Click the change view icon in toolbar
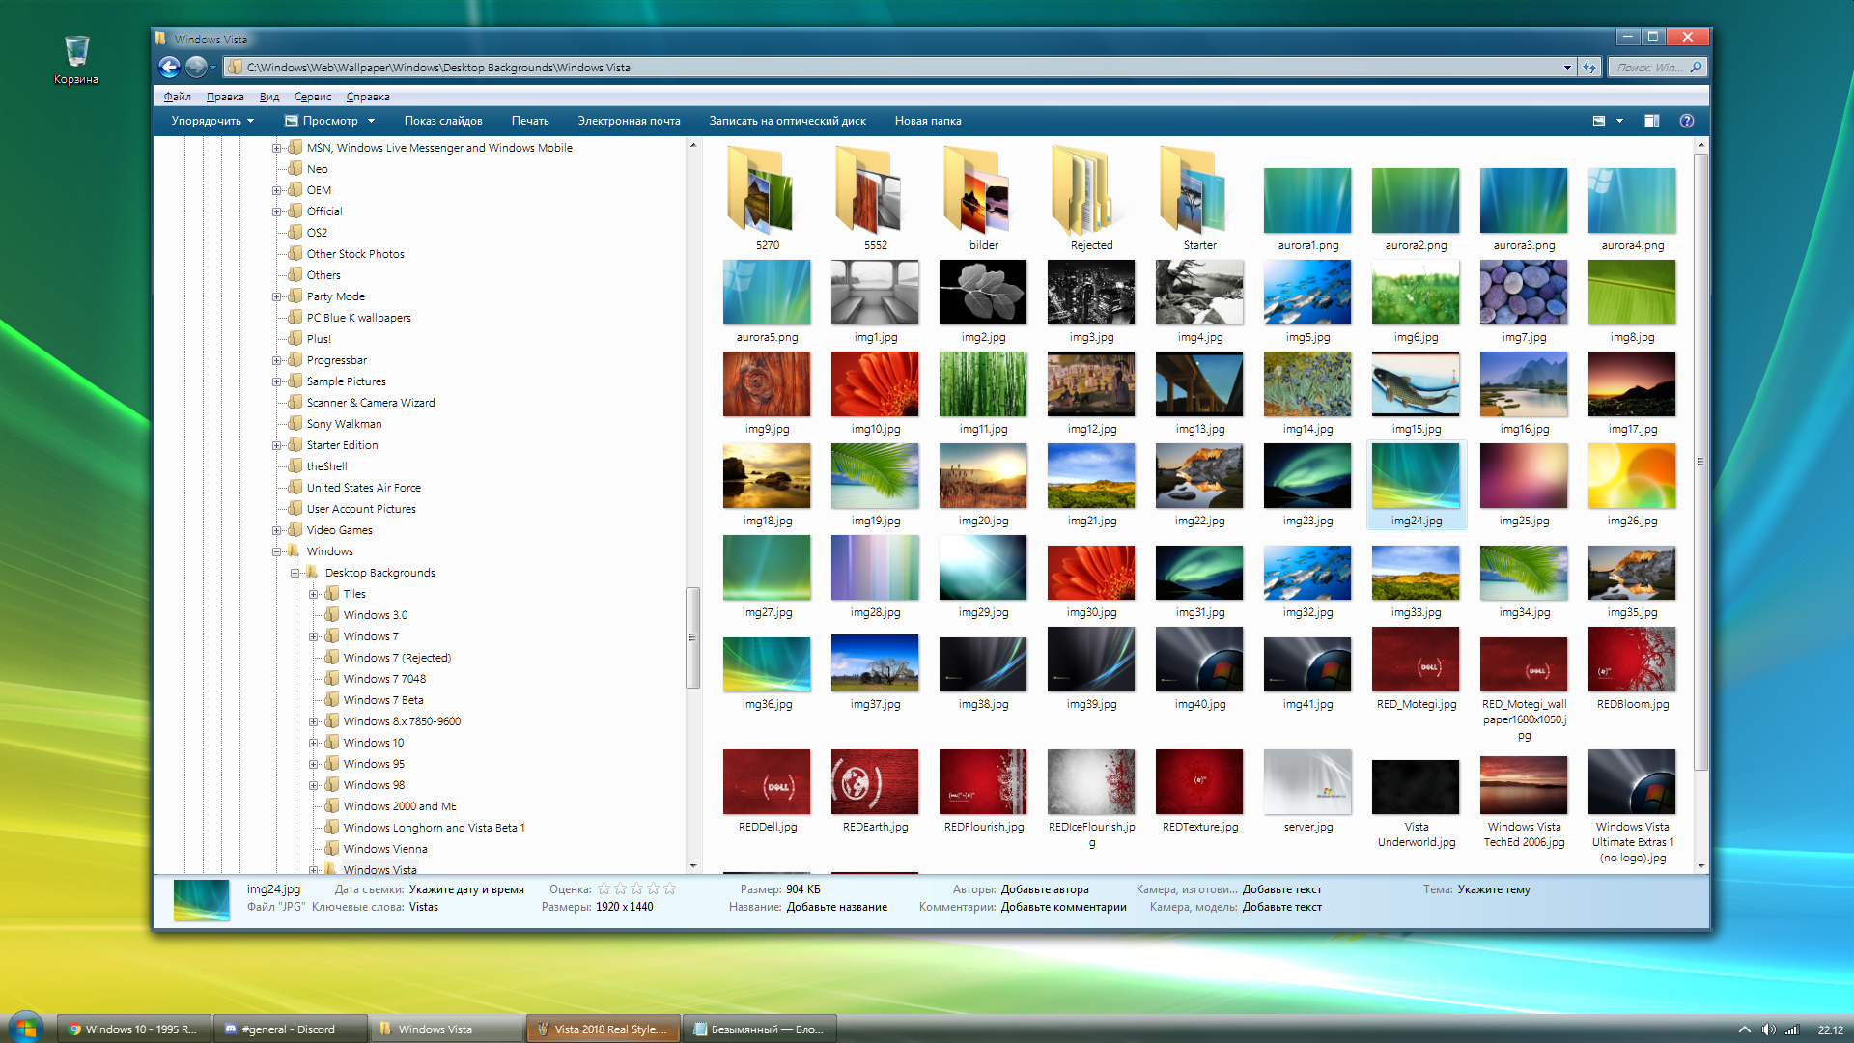Screen dimensions: 1854x1043 click(x=1599, y=121)
